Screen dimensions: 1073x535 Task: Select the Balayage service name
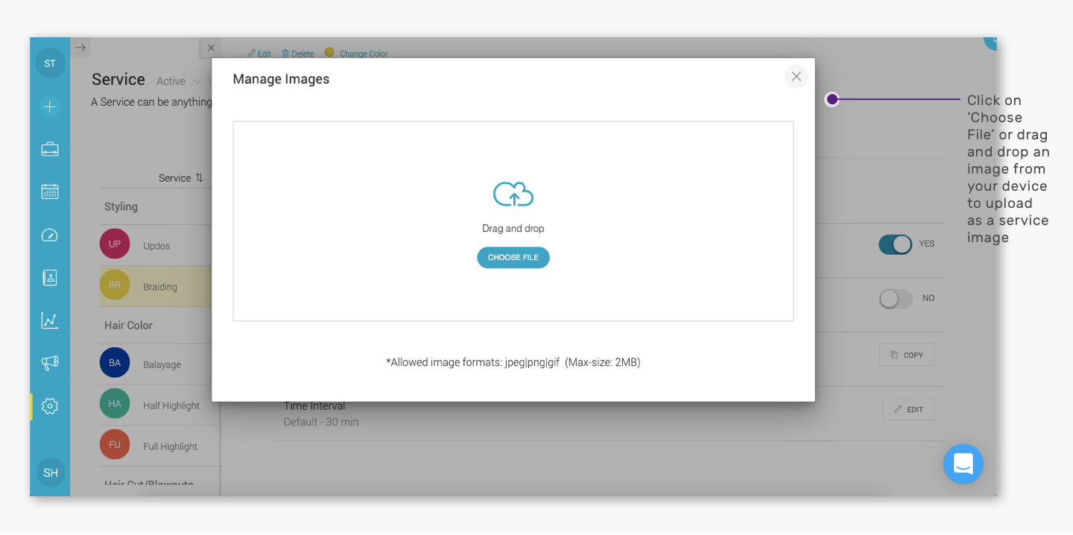coord(162,365)
